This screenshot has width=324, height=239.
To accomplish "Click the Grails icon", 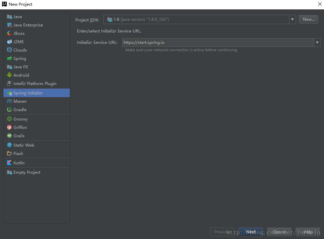I will pos(9,136).
